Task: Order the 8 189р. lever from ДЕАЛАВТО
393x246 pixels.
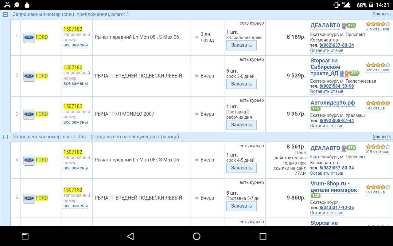Action: pos(241,45)
